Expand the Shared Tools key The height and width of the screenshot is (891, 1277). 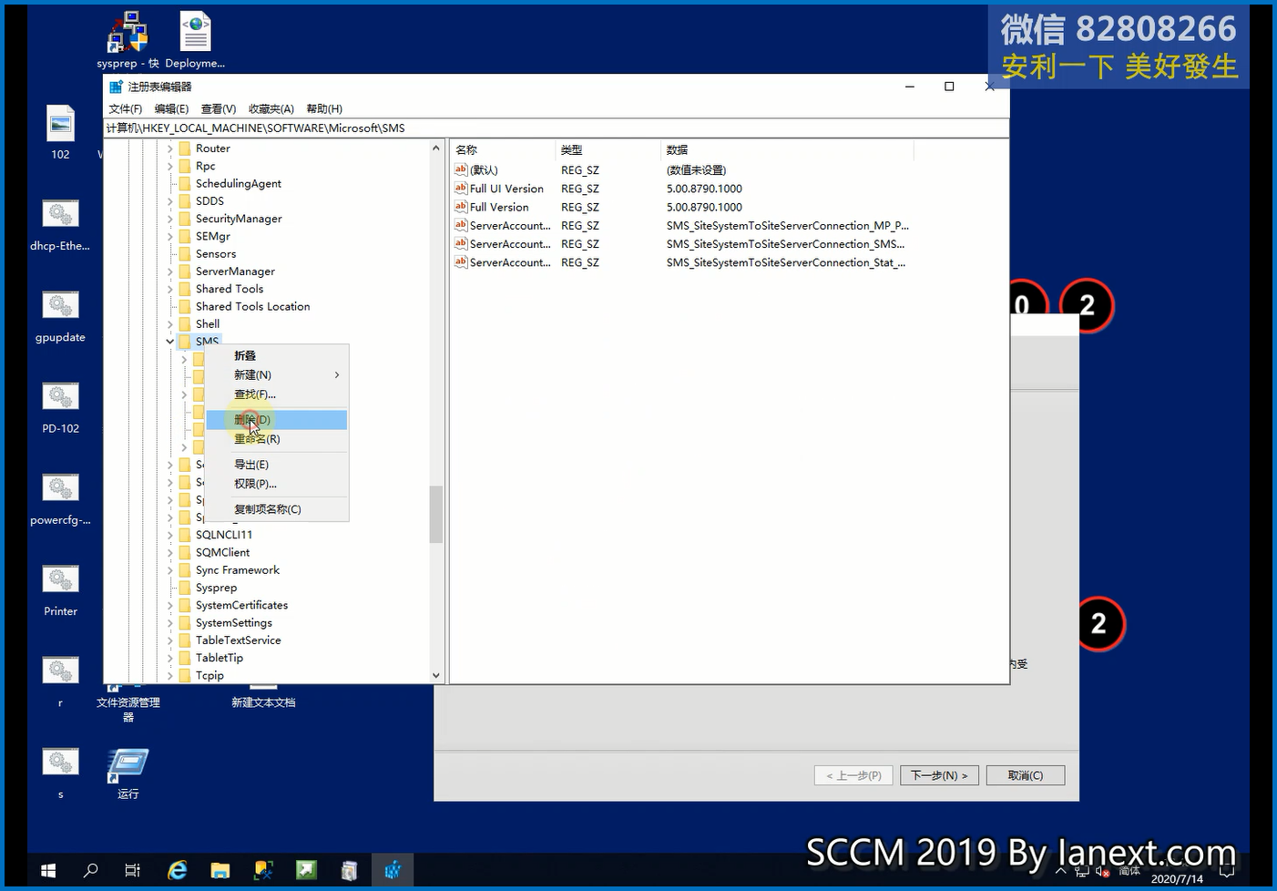tap(170, 289)
